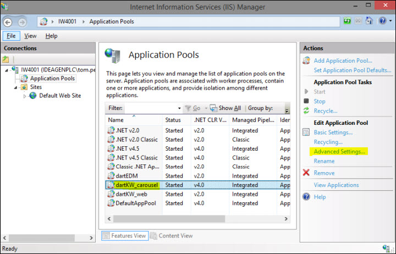Viewport: 396px width, 254px height.
Task: Click the Advanced Settings link
Action: click(339, 152)
